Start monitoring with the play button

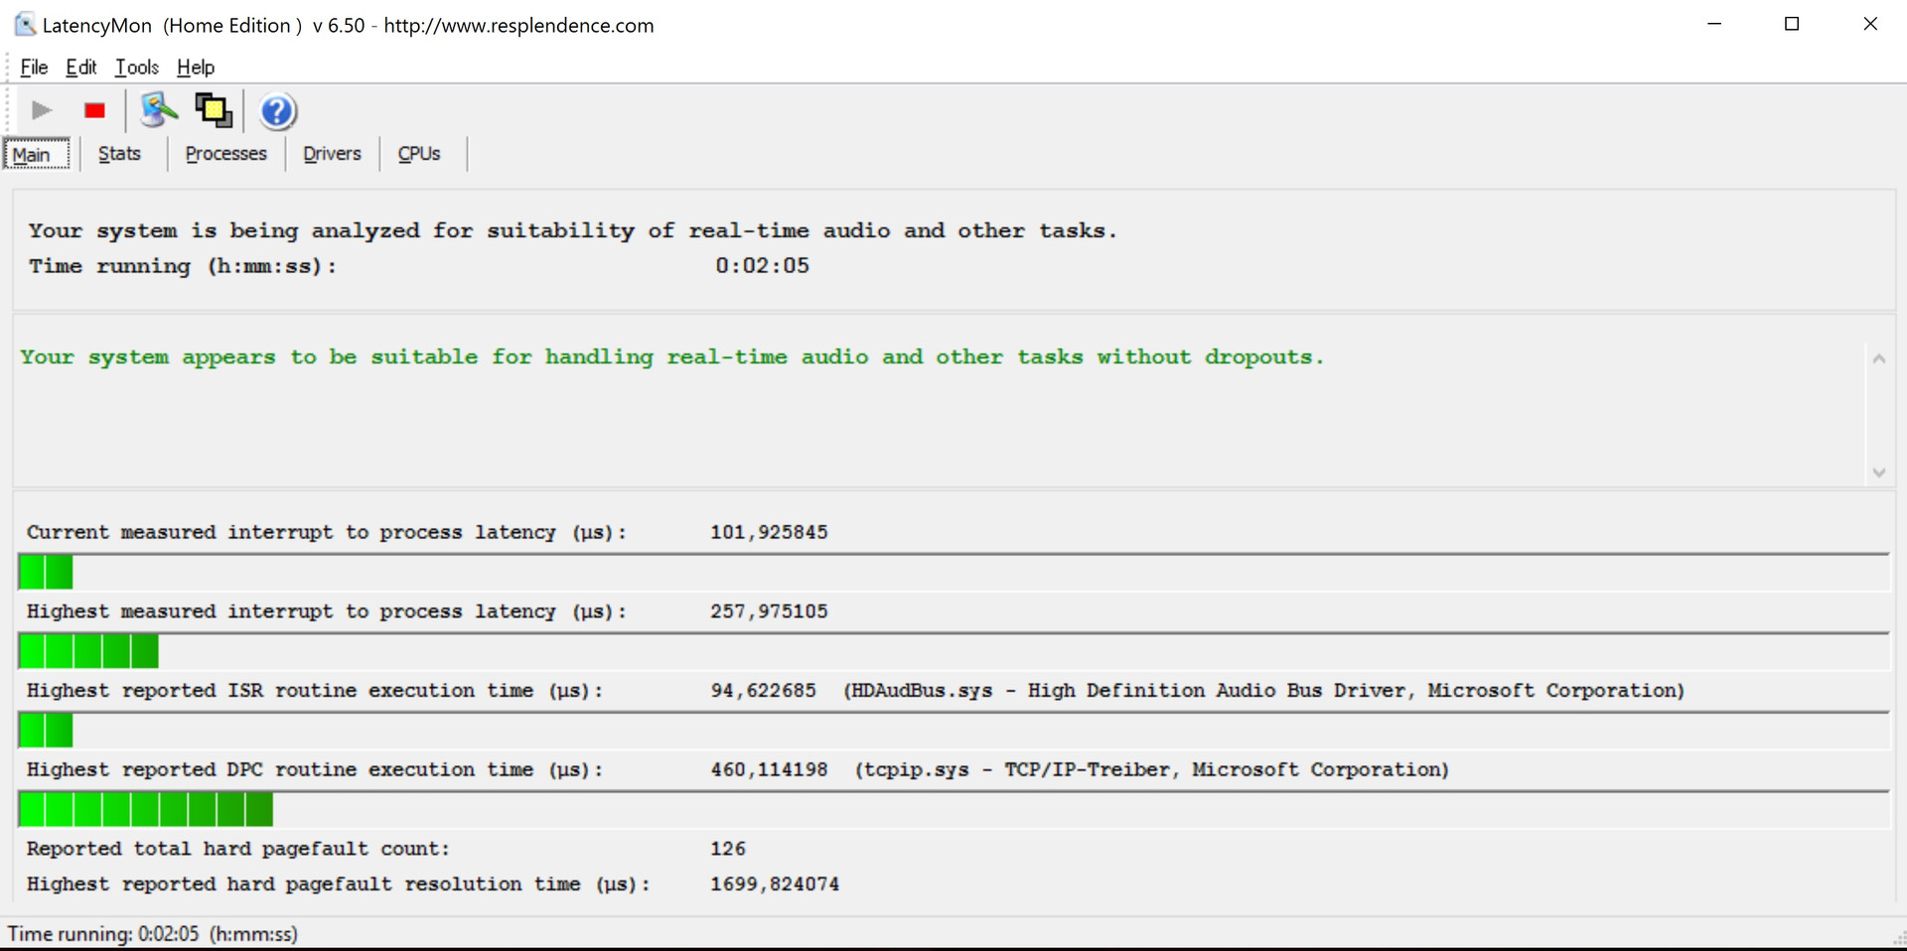tap(42, 110)
